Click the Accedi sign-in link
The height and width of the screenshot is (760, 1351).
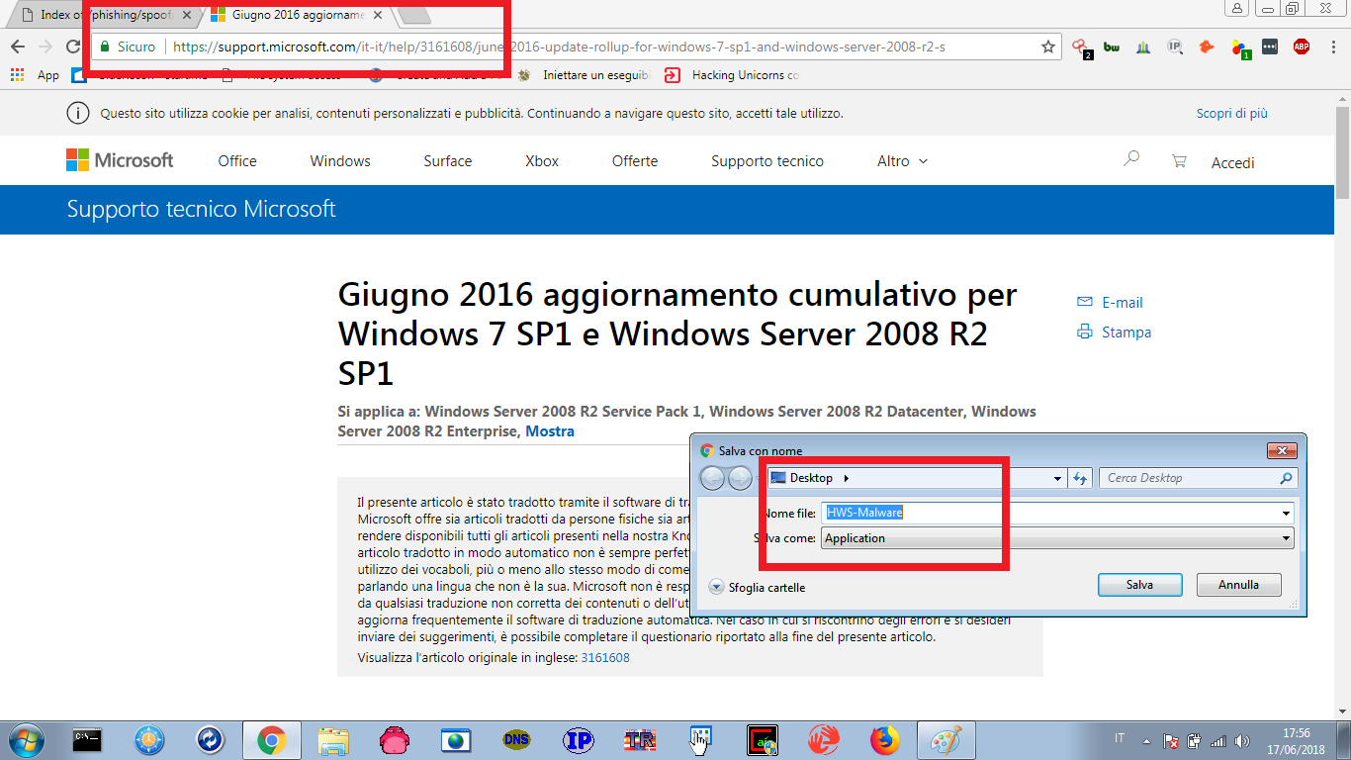(x=1233, y=163)
